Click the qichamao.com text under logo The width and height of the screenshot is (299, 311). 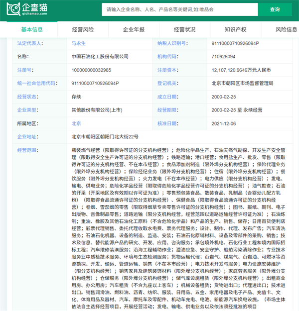pyautogui.click(x=35, y=14)
